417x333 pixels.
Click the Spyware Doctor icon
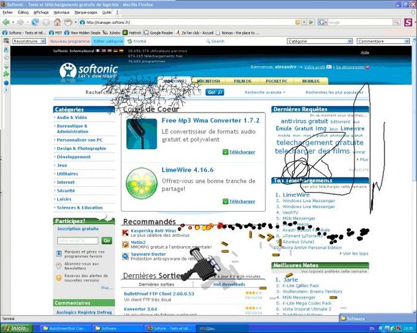coord(125,256)
